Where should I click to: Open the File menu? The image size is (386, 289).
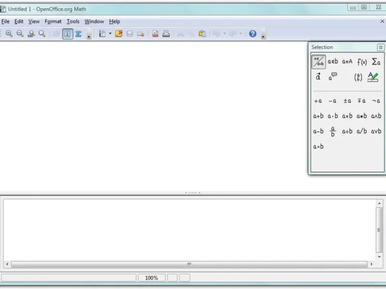click(x=5, y=21)
